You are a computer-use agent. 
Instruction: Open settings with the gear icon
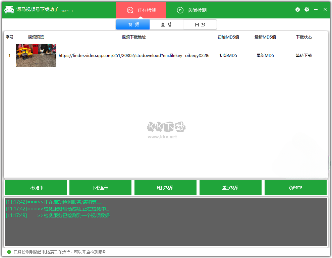click(x=307, y=9)
